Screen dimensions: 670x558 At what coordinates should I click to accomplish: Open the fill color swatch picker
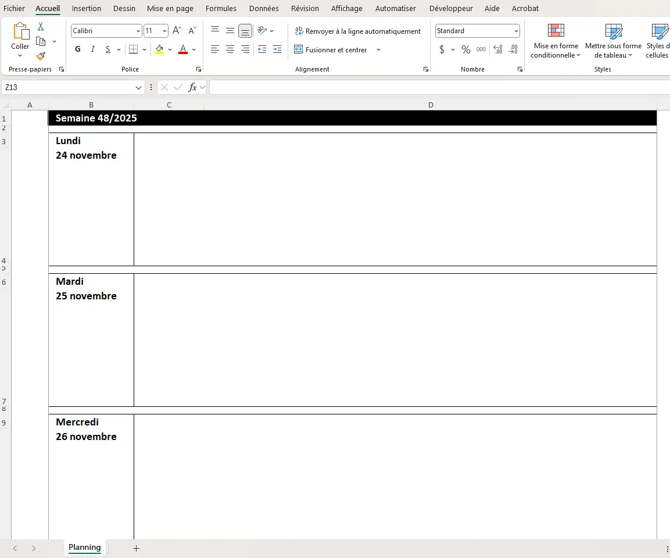pyautogui.click(x=170, y=50)
